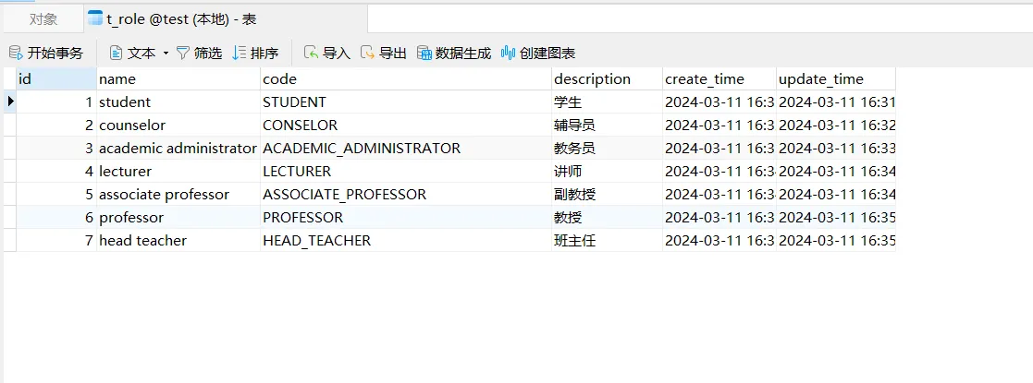1033x383 pixels.
Task: Click the description column header
Action: coord(607,79)
